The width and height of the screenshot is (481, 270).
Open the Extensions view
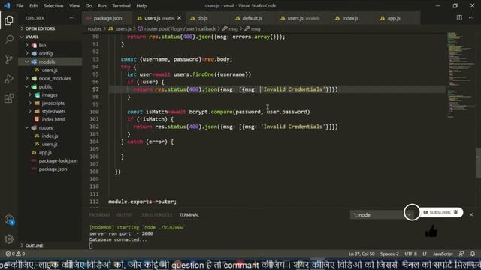click(9, 98)
